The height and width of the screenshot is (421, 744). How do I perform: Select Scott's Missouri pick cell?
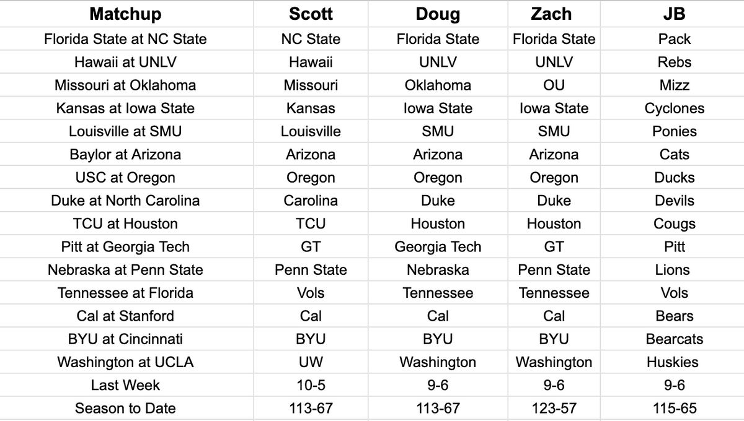[311, 85]
